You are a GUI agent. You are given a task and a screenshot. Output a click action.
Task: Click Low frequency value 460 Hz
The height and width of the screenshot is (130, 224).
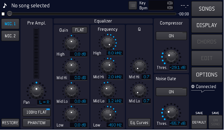click(115, 125)
